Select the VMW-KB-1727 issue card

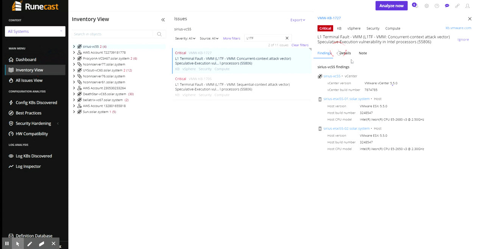pyautogui.click(x=241, y=61)
